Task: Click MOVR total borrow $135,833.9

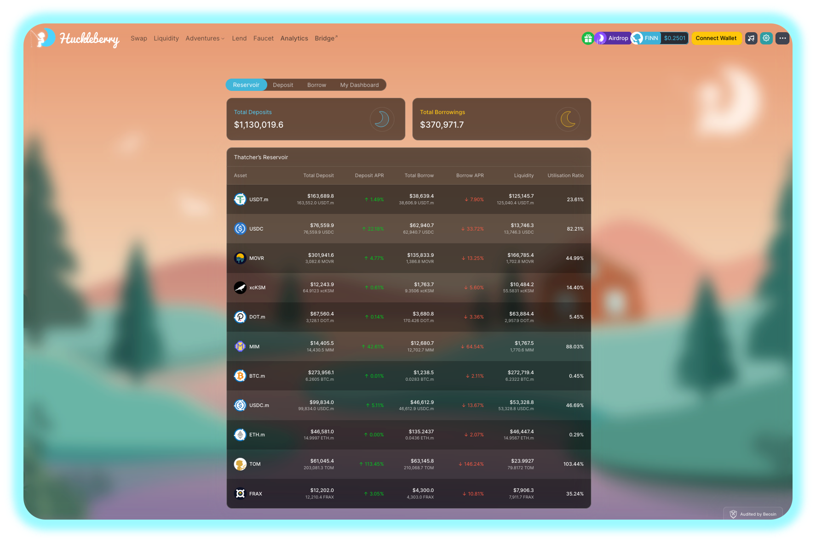Action: (420, 255)
